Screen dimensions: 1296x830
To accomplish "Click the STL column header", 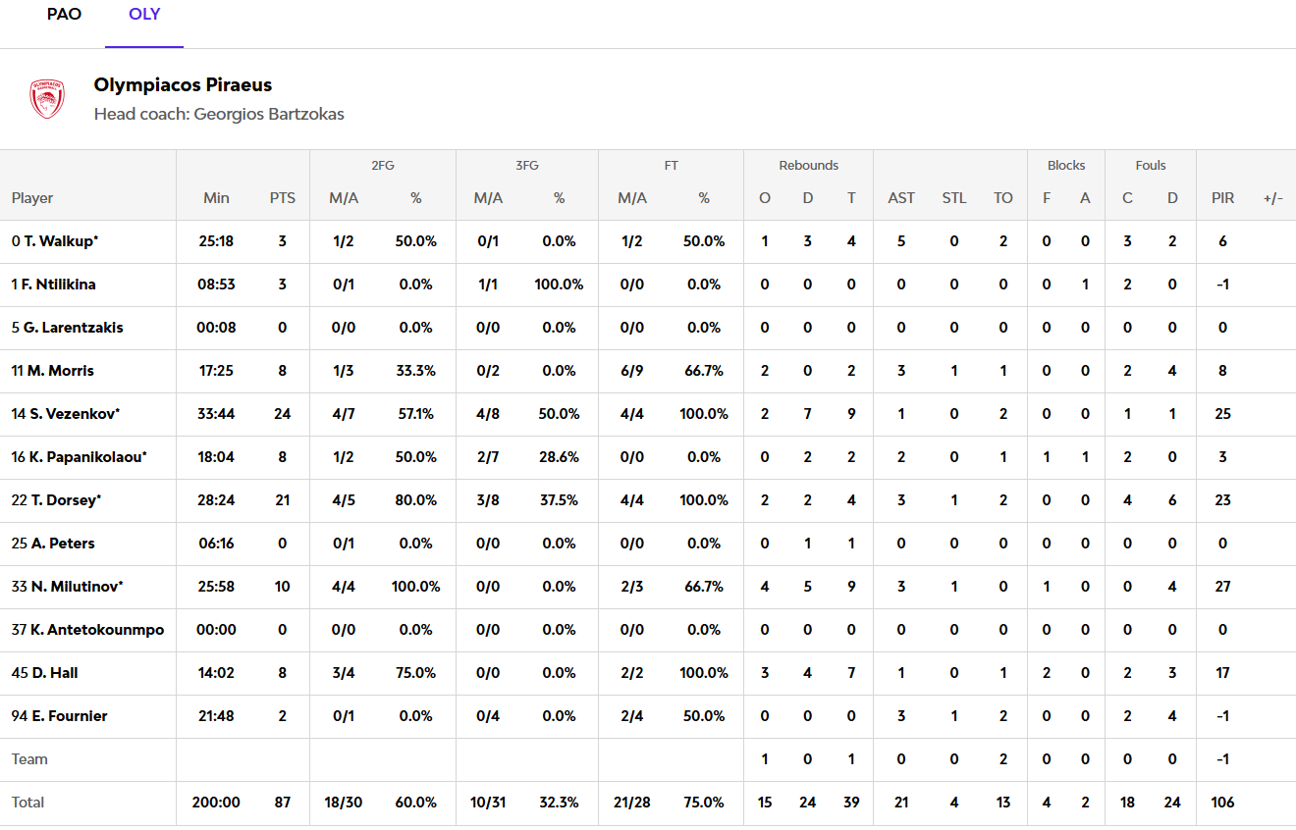I will coord(954,198).
